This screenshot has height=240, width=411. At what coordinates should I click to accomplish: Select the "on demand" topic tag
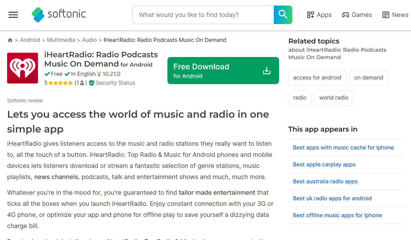[369, 78]
